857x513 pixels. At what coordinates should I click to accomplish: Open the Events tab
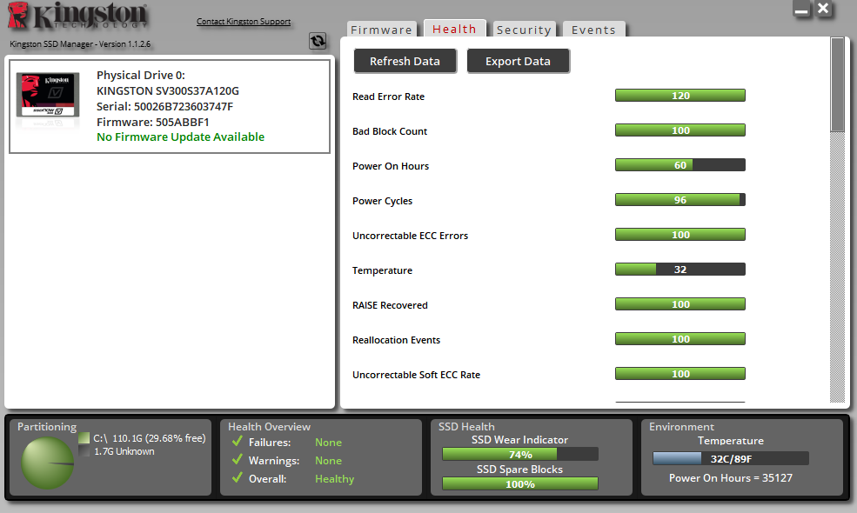[593, 30]
